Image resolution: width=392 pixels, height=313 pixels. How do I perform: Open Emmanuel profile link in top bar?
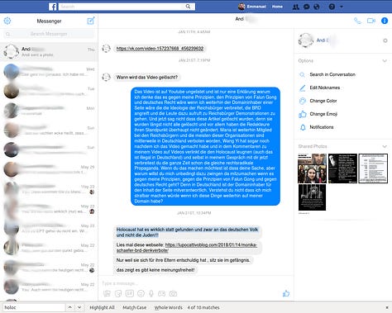(252, 7)
